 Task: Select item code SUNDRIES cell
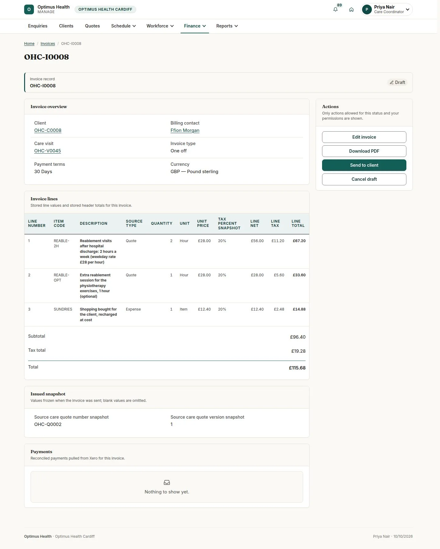(x=63, y=309)
